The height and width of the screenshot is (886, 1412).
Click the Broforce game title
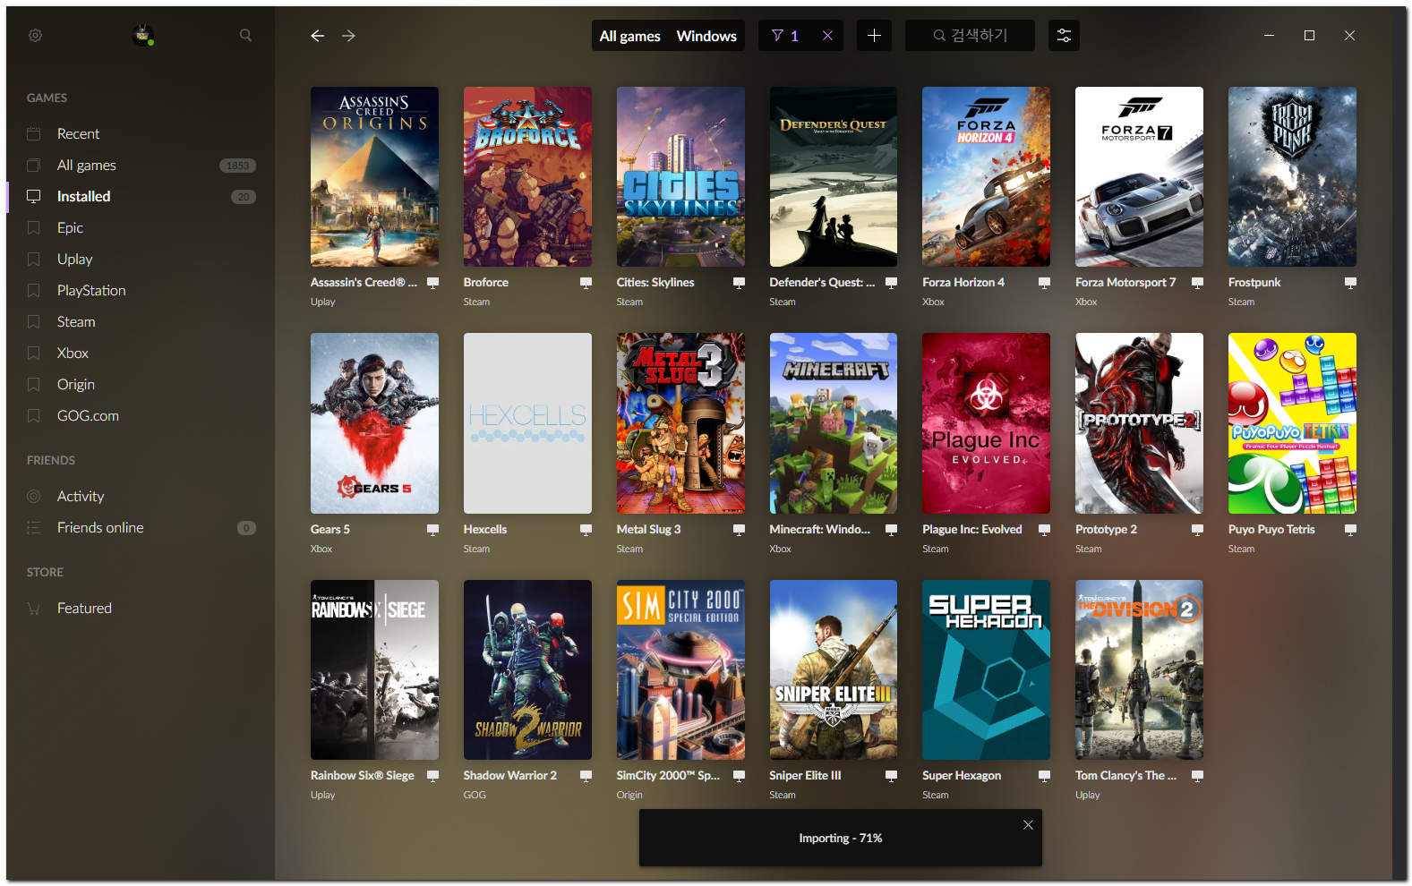(485, 283)
